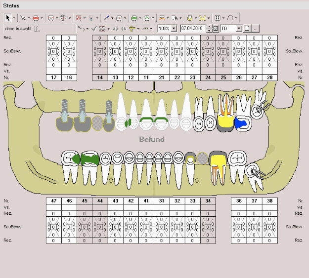Open the TD dropdown list
The height and width of the screenshot is (278, 309).
pyautogui.click(x=239, y=29)
